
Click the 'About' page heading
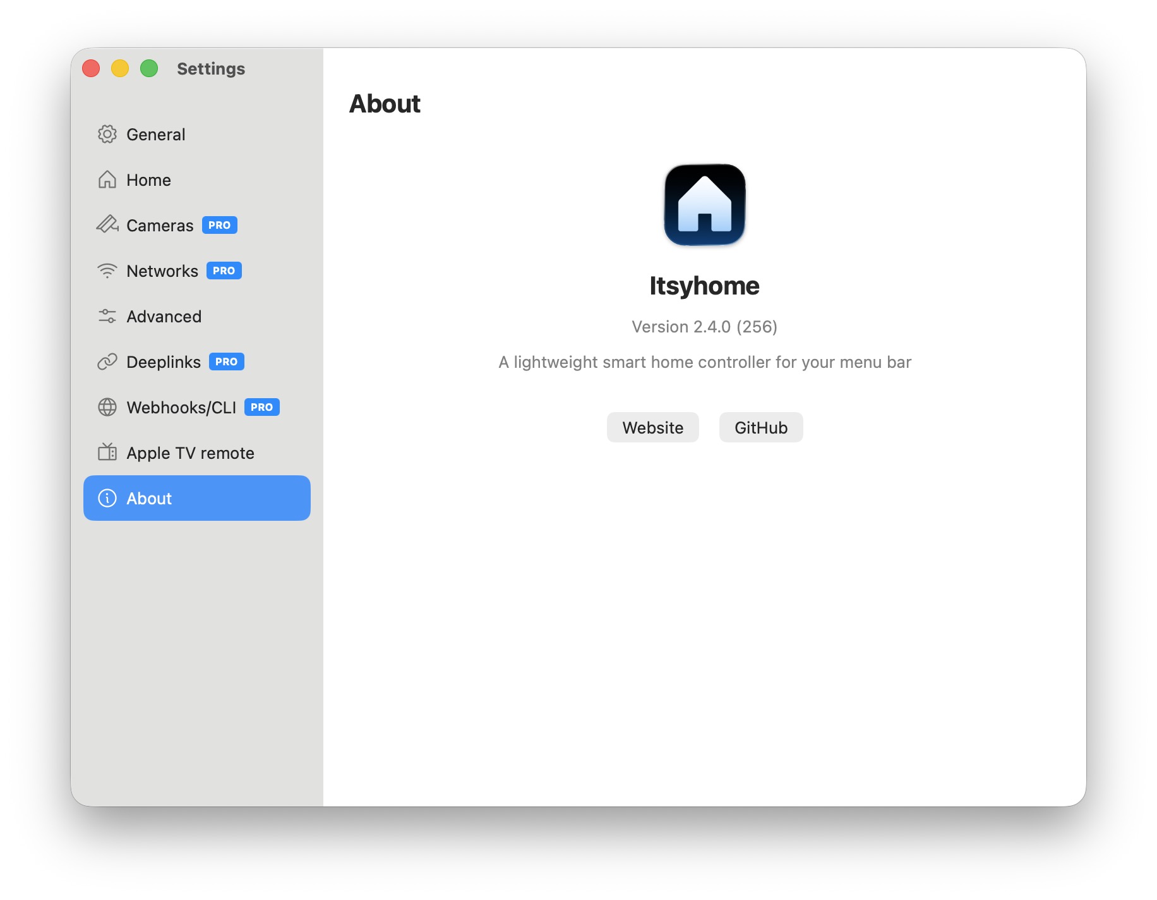[x=385, y=104]
